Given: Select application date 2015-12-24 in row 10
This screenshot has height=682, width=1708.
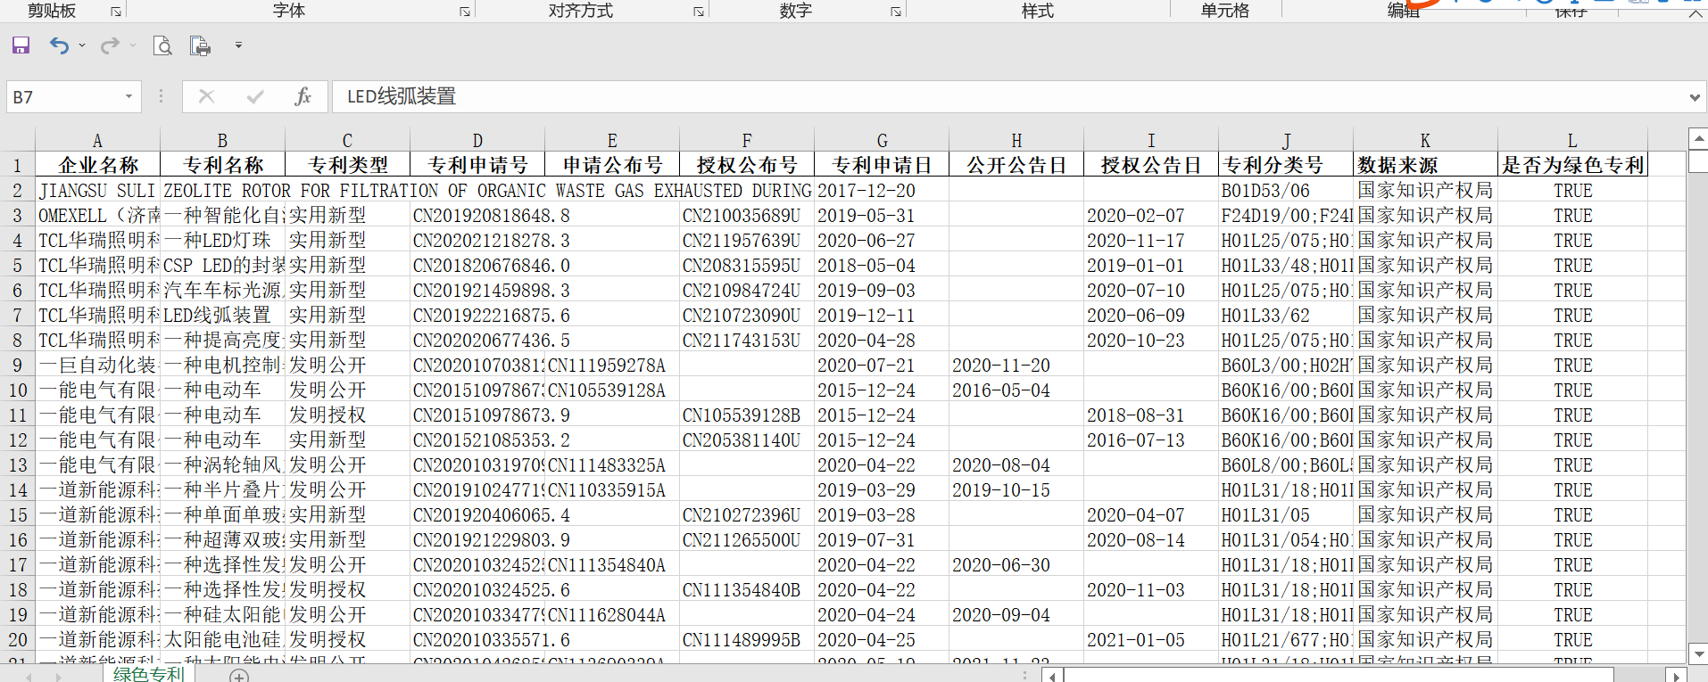Looking at the screenshot, I should pos(882,390).
